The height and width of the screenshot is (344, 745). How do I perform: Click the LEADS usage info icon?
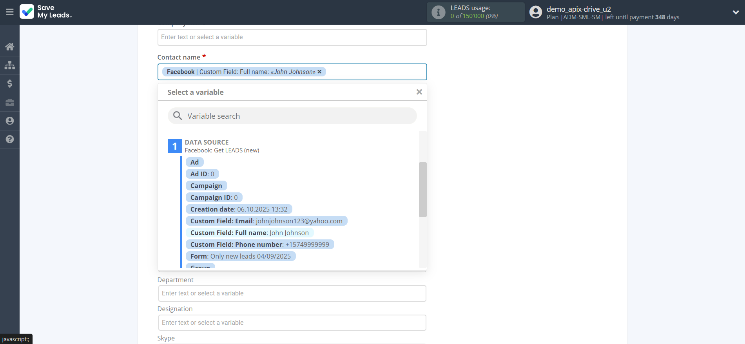(438, 12)
